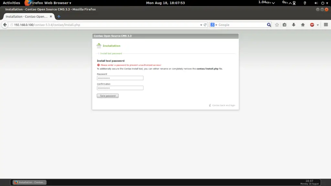Go back with the browser back arrow
This screenshot has height=186, width=331.
tap(5, 25)
